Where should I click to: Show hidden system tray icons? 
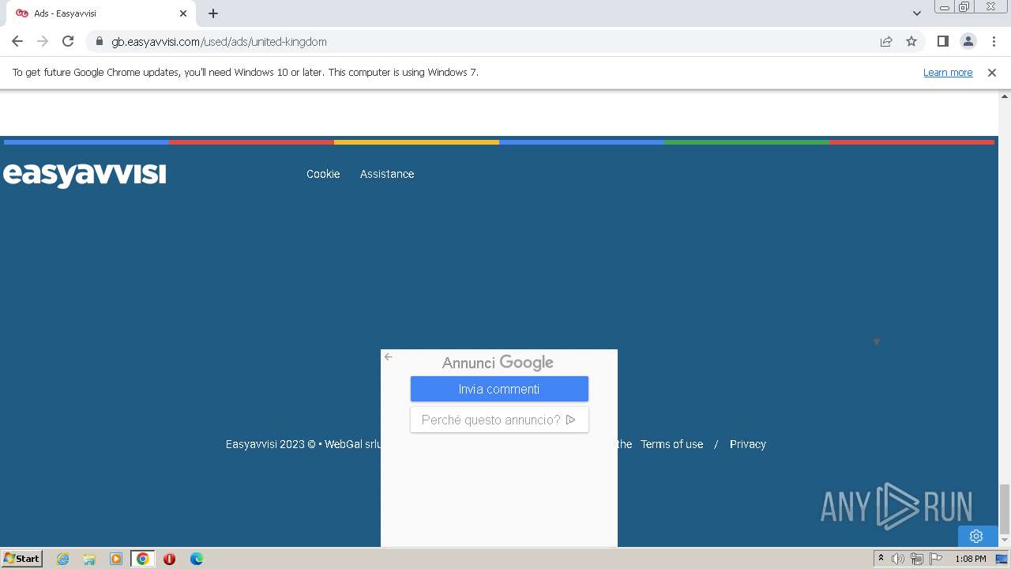[x=881, y=559]
